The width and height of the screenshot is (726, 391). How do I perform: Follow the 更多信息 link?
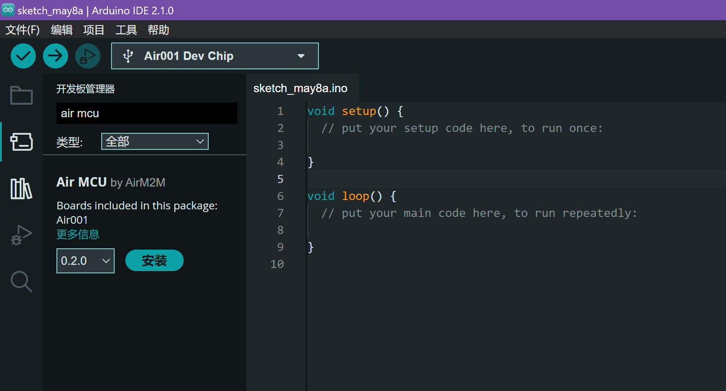pos(78,234)
